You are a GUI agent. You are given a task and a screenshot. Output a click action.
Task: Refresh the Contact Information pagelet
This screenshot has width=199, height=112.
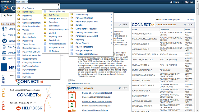pos(185,25)
